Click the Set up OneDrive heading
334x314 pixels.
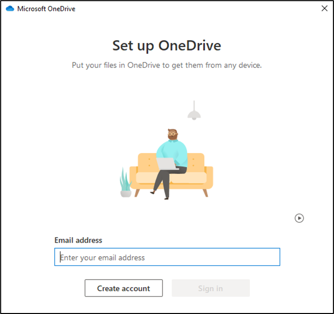coord(167,46)
